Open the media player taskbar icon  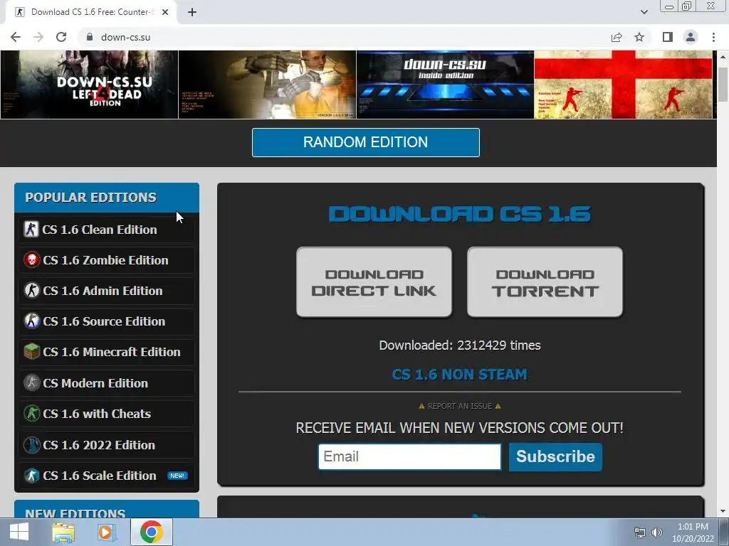click(x=107, y=532)
